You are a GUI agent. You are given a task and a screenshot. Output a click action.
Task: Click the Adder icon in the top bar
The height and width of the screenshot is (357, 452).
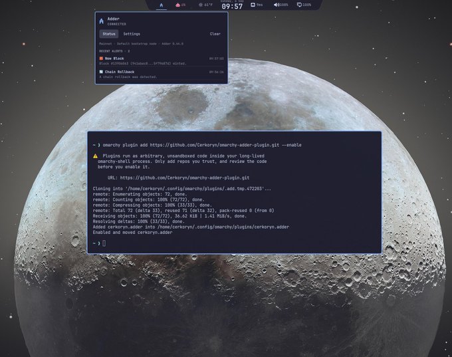[161, 5]
